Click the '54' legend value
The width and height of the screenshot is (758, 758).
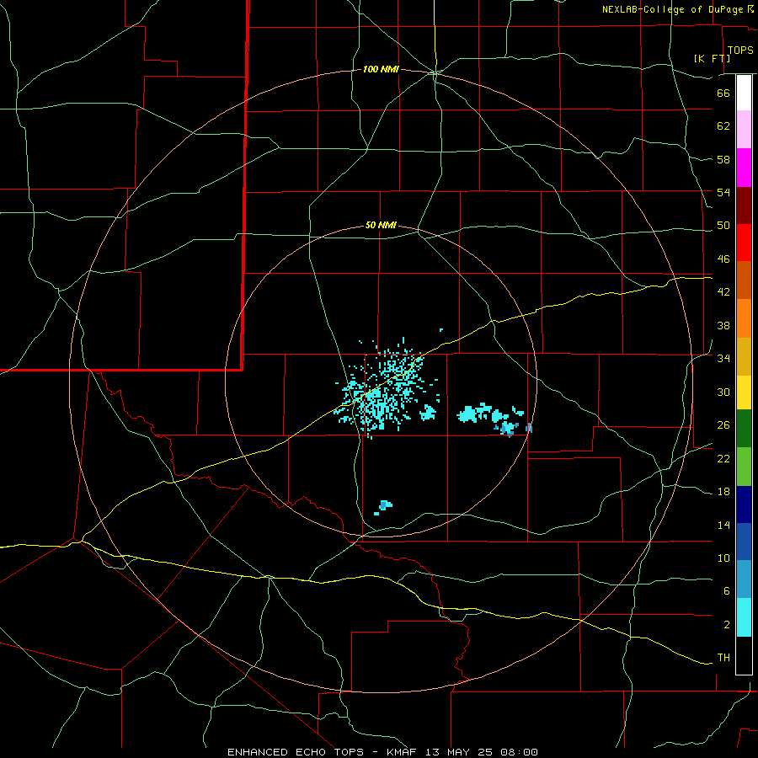[x=723, y=192]
